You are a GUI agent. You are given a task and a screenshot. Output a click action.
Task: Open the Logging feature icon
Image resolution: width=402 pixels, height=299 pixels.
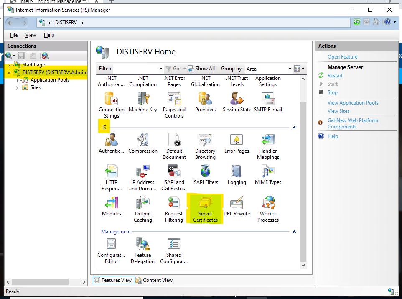[237, 172]
